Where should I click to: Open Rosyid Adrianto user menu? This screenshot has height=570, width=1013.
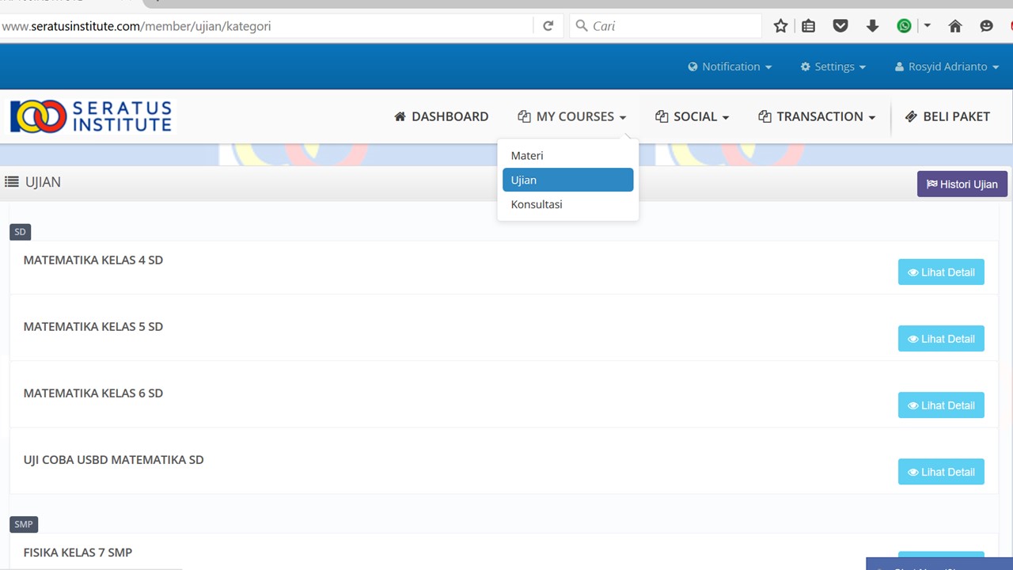947,66
